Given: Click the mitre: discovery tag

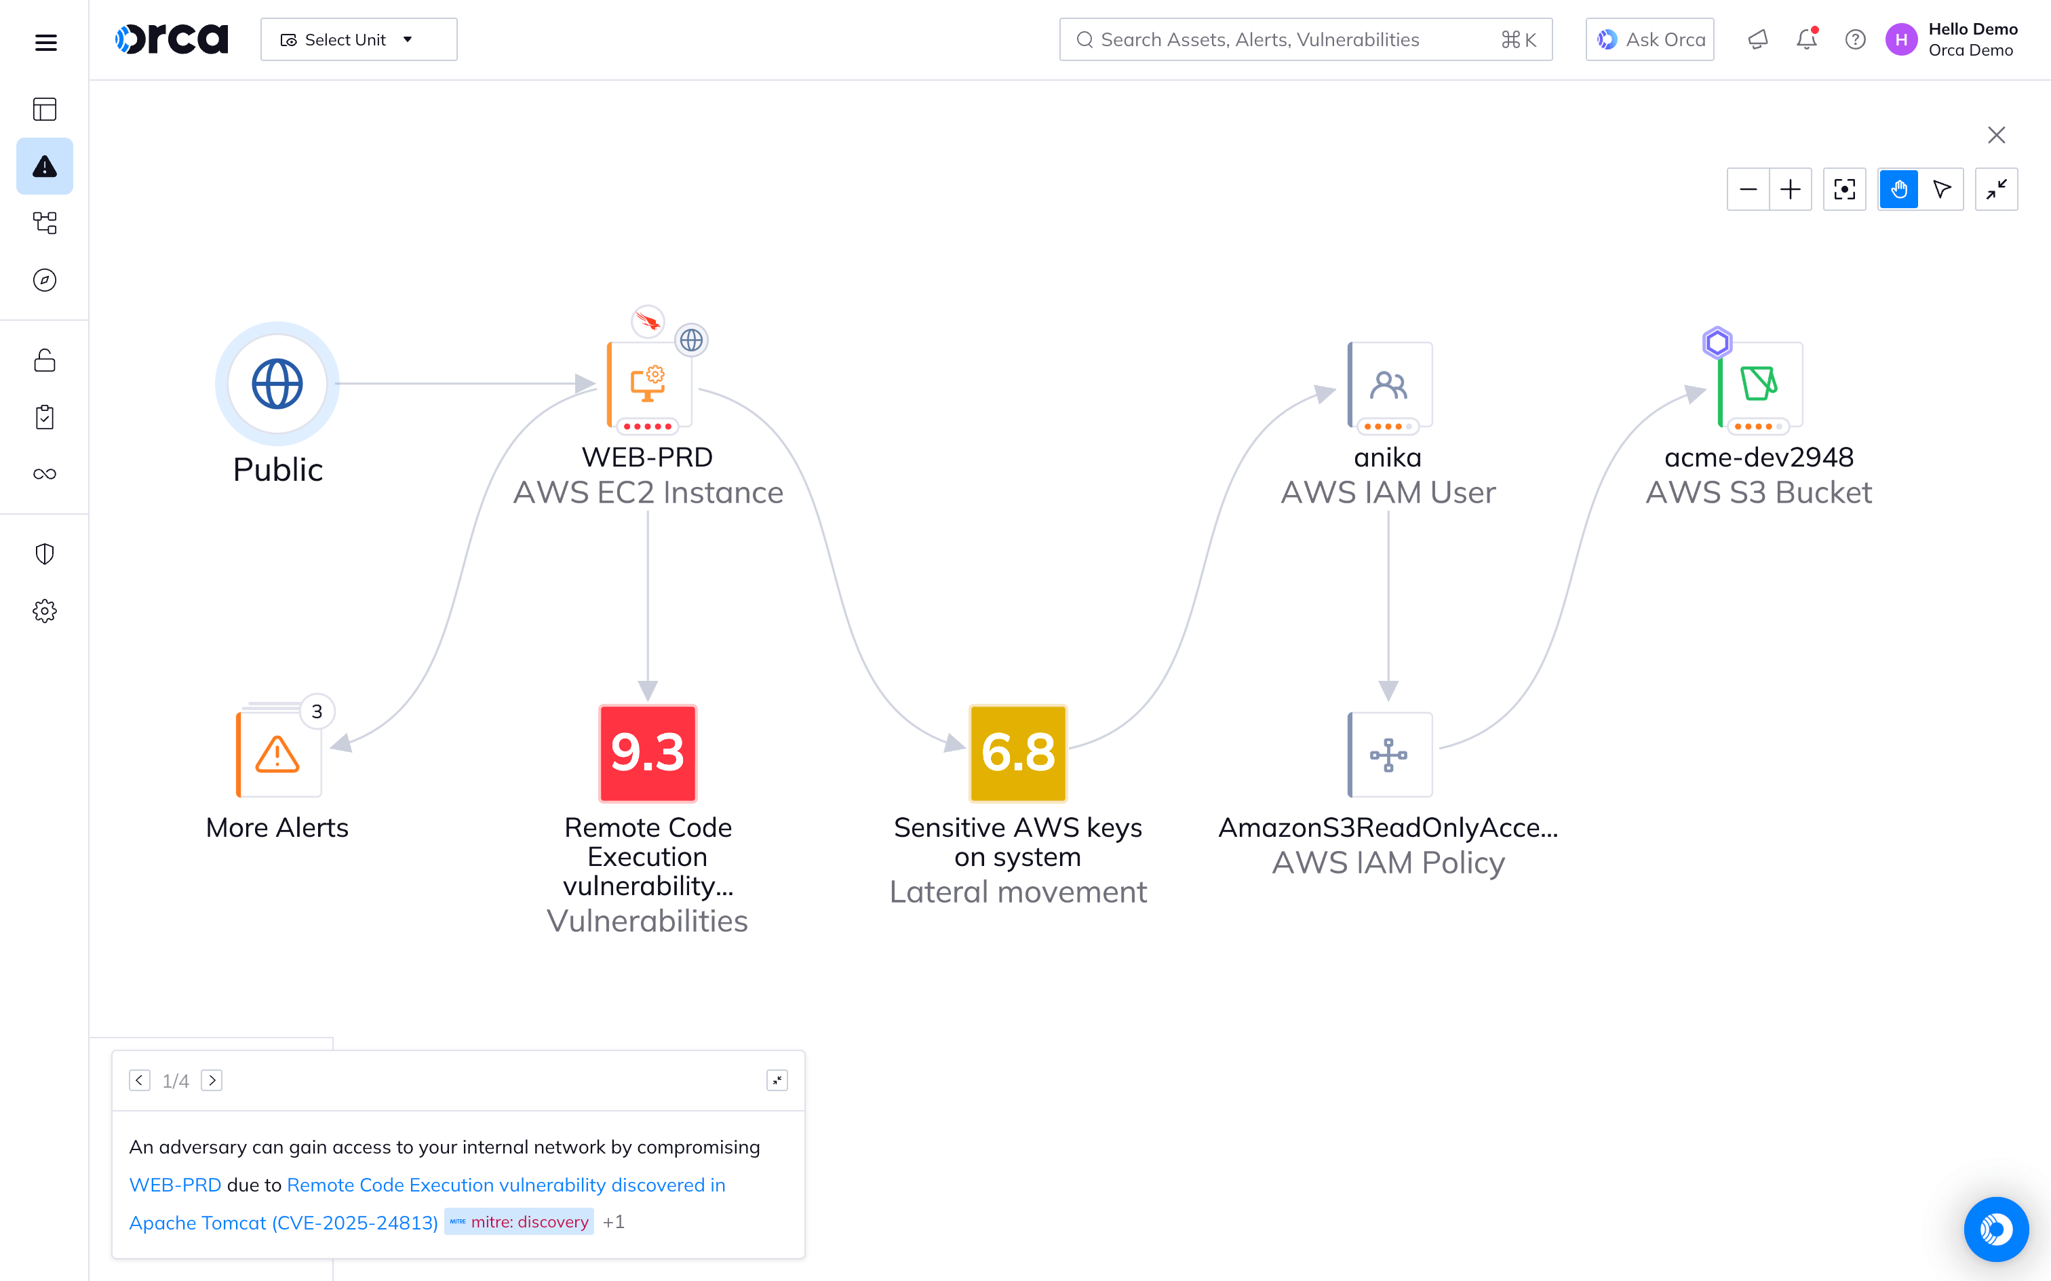Looking at the screenshot, I should coord(520,1222).
